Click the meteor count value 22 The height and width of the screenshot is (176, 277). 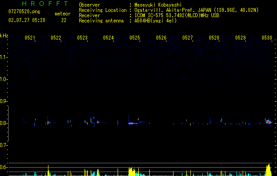64,20
